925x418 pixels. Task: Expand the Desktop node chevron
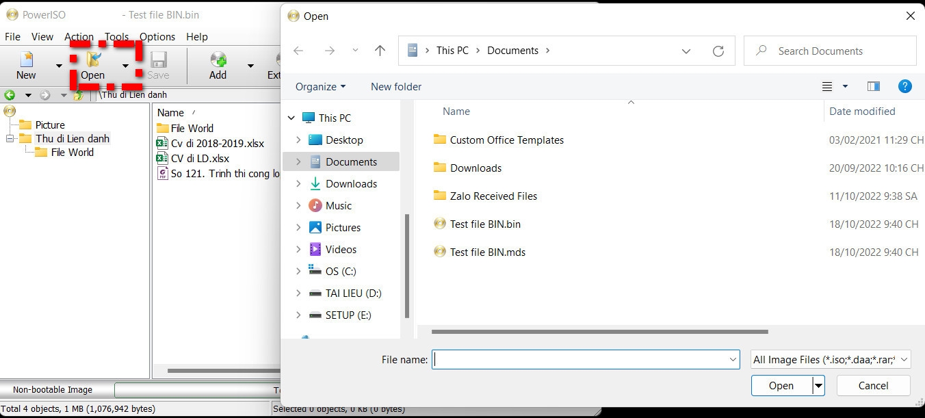298,140
